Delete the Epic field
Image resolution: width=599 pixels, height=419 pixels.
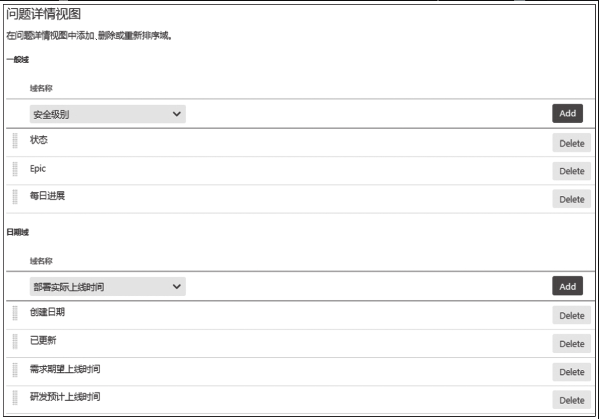[x=571, y=171]
